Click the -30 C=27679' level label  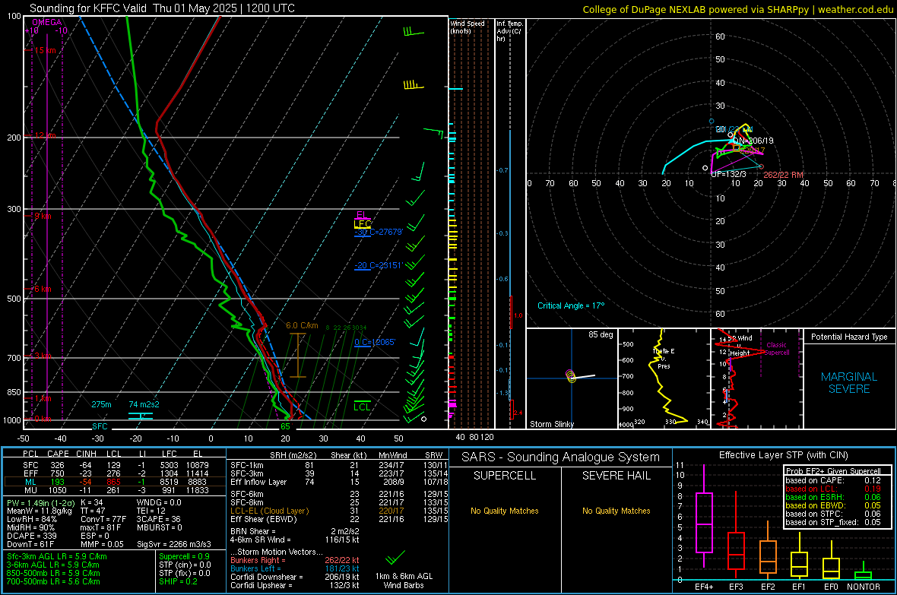pyautogui.click(x=379, y=233)
